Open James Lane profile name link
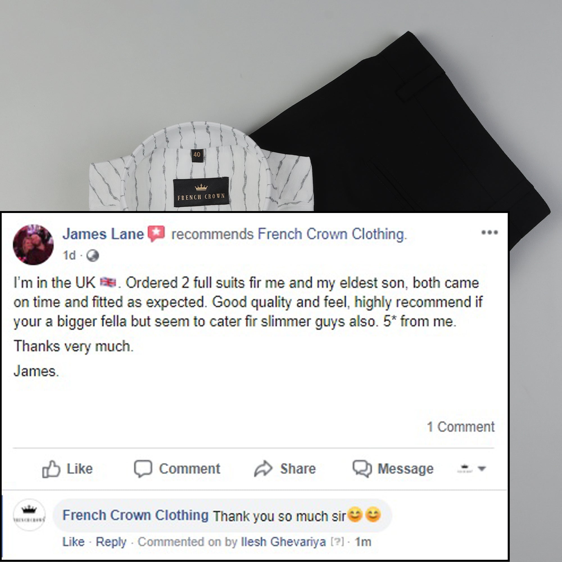The height and width of the screenshot is (562, 562). pos(103,234)
